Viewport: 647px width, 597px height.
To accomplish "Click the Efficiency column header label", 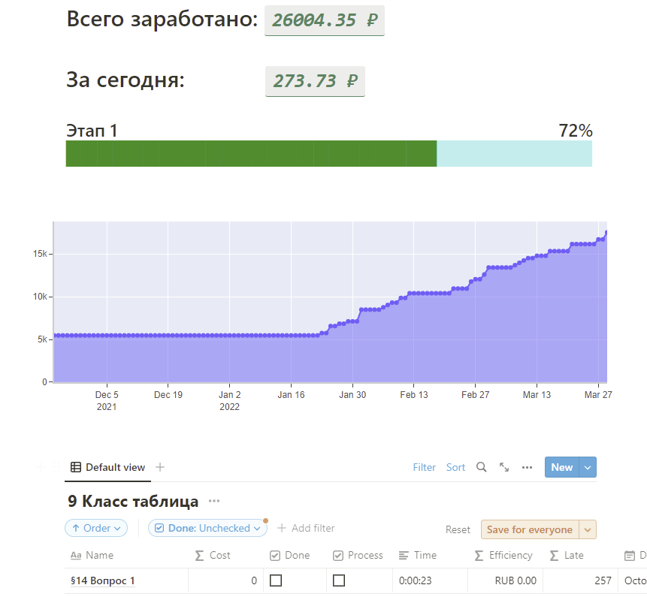I will 511,556.
